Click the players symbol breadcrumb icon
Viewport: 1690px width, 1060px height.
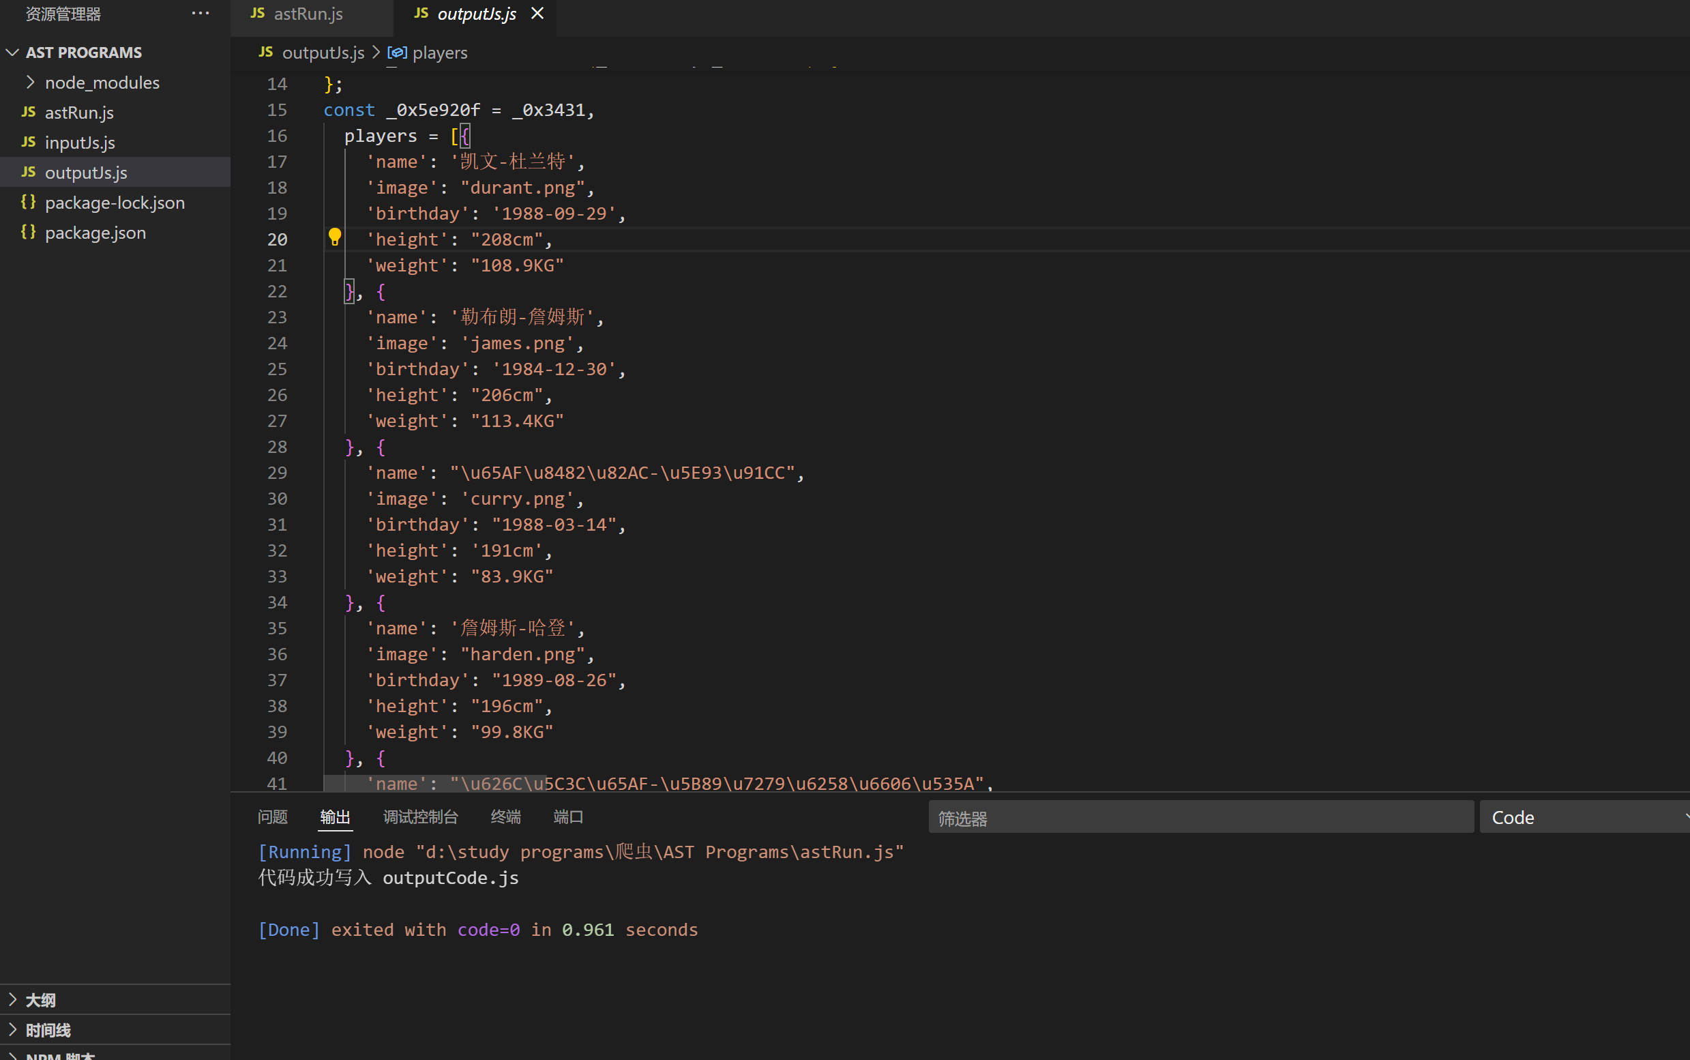(x=397, y=53)
